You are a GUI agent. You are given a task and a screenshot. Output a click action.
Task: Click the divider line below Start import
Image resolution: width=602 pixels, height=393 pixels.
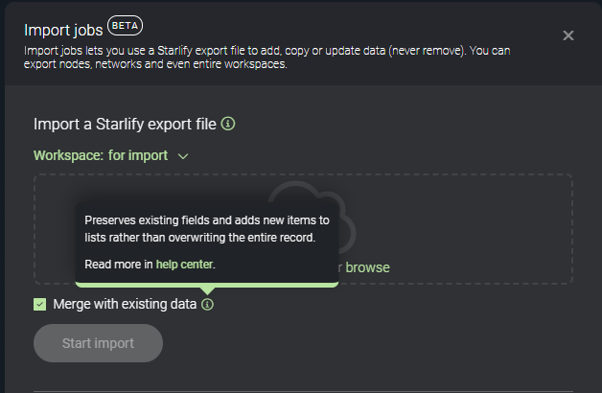303,390
